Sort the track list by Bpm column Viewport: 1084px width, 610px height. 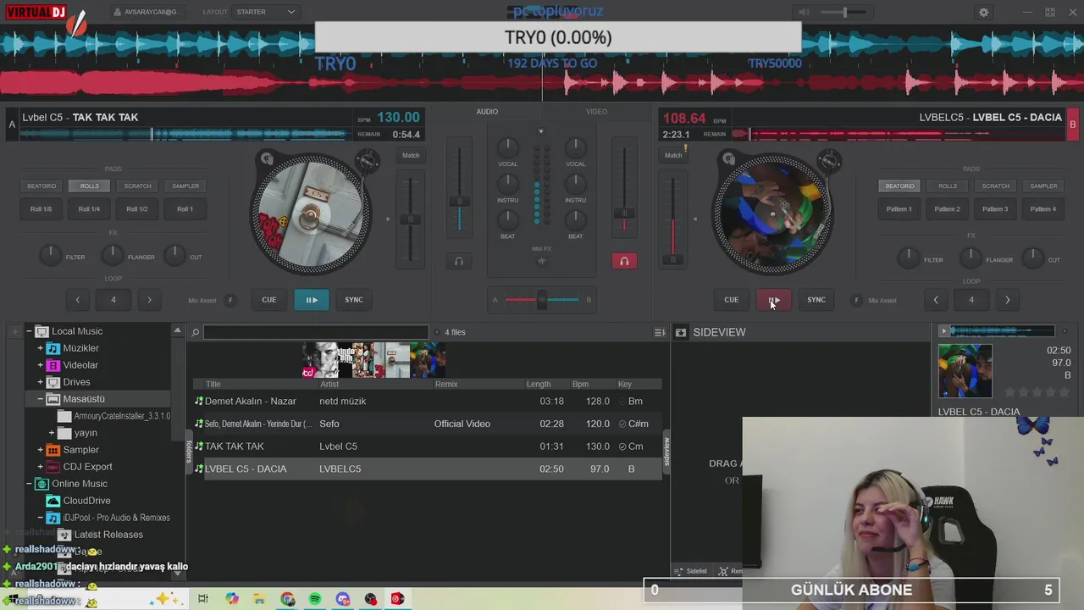(580, 384)
